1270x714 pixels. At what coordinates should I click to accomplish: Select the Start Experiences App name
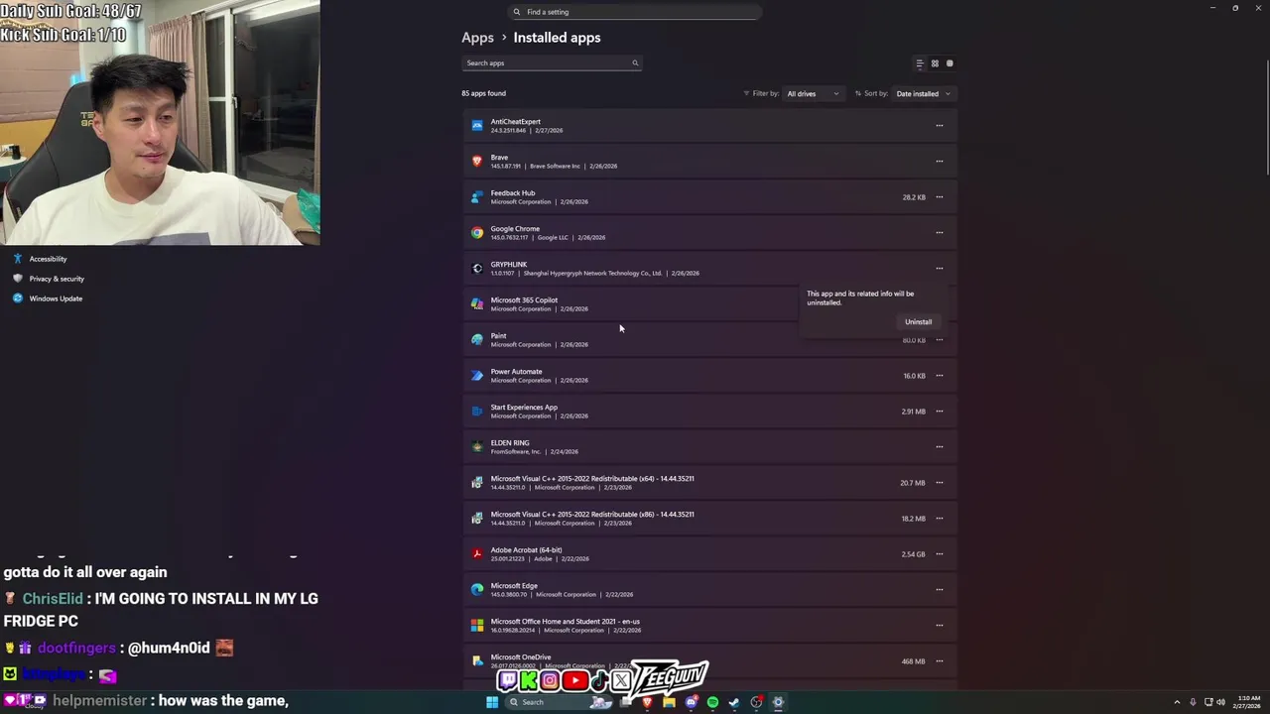click(524, 408)
